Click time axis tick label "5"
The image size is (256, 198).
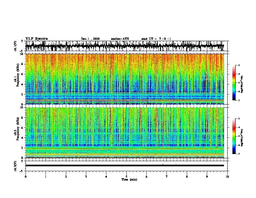[x=126, y=177]
